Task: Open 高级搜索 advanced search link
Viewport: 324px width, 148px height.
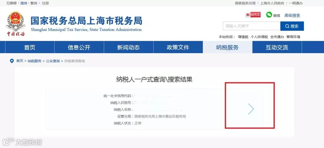Action: 292,16
